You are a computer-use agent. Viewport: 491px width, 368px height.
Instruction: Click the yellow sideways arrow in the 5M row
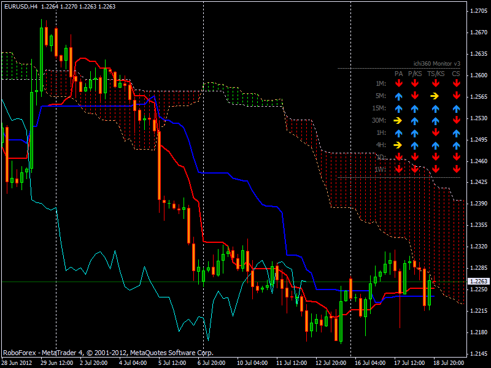point(435,96)
